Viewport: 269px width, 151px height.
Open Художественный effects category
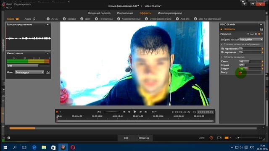(129, 19)
